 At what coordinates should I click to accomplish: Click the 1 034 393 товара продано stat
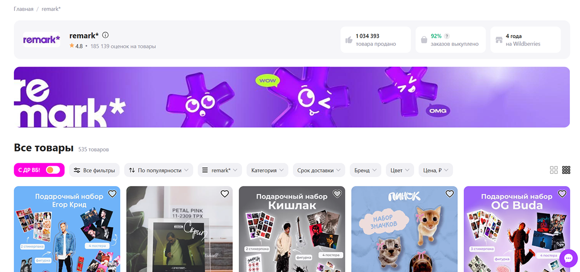(x=376, y=40)
